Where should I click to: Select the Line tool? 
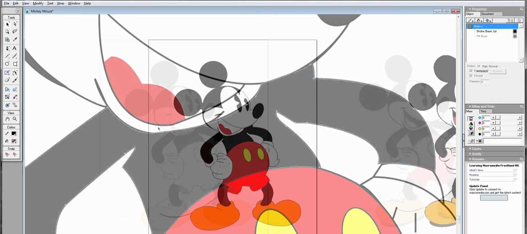tap(7, 56)
